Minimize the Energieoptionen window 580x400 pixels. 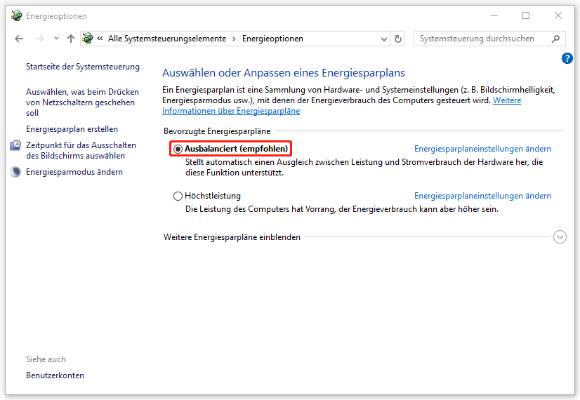[x=494, y=16]
